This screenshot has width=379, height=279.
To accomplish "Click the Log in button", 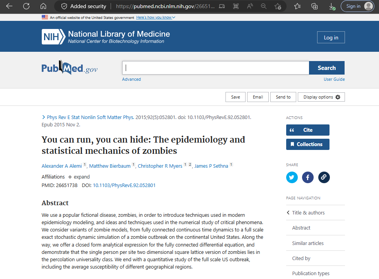I will [331, 37].
